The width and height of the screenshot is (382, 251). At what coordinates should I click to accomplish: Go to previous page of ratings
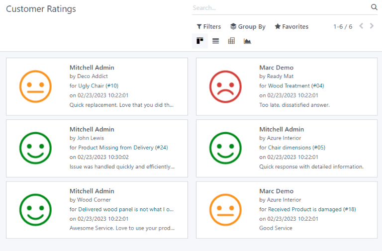[x=361, y=26]
